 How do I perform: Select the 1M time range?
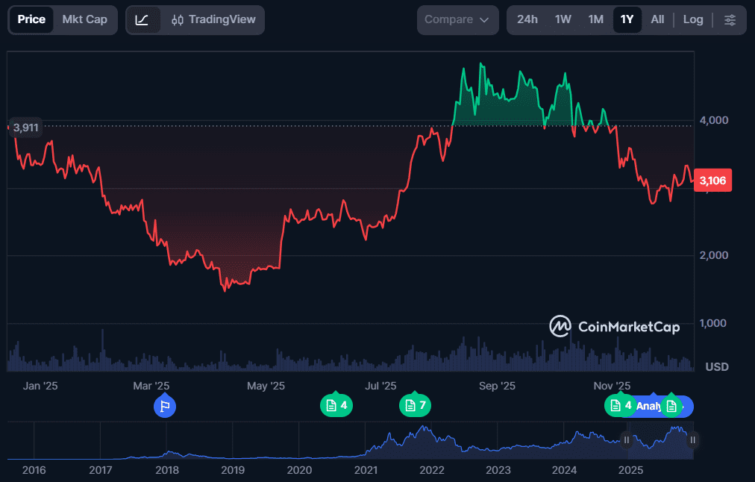click(595, 19)
